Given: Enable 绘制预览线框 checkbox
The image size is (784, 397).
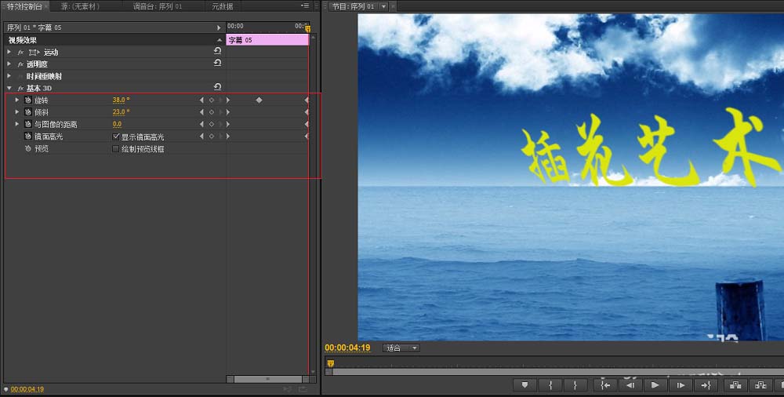Looking at the screenshot, I should [x=116, y=149].
